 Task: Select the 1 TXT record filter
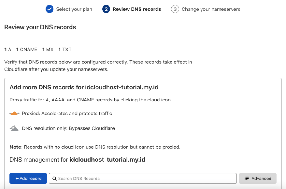[65, 49]
